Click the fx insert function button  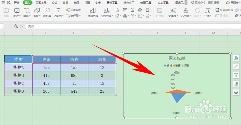(x=22, y=26)
